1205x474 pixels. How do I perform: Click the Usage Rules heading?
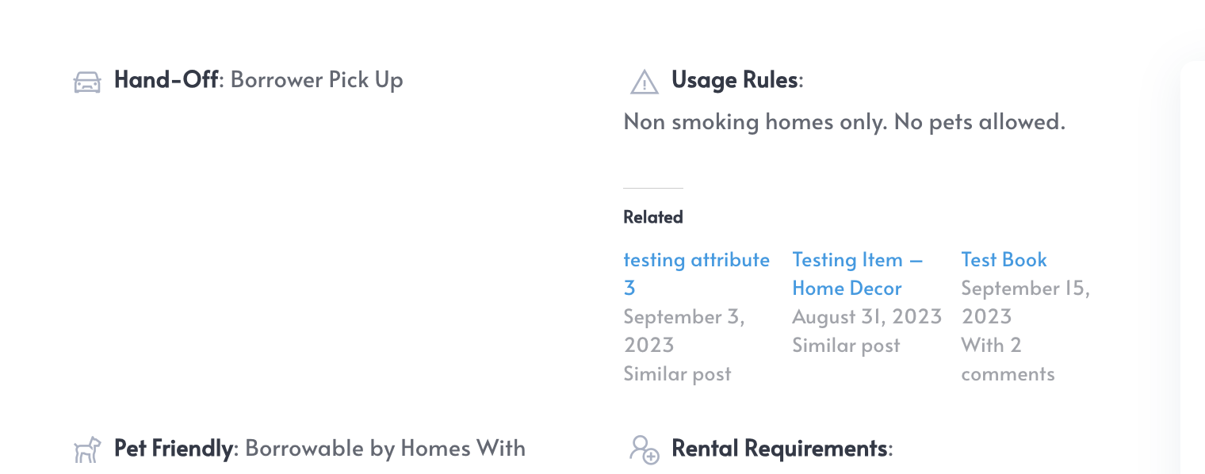pos(734,80)
